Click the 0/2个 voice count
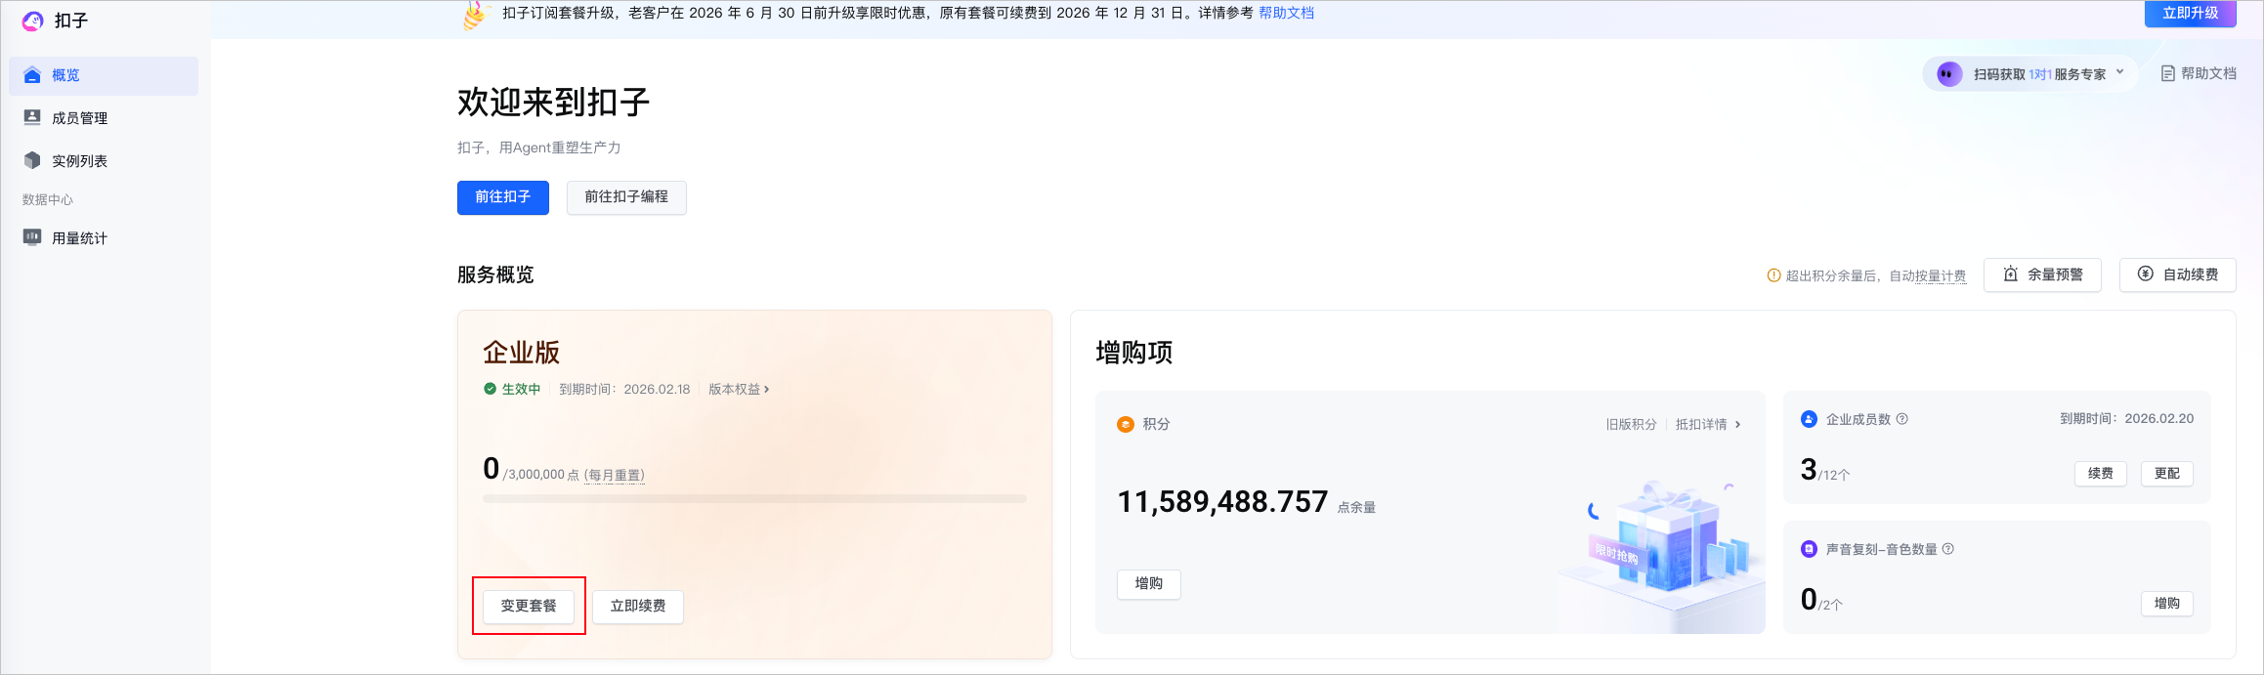The image size is (2264, 675). 1821,601
